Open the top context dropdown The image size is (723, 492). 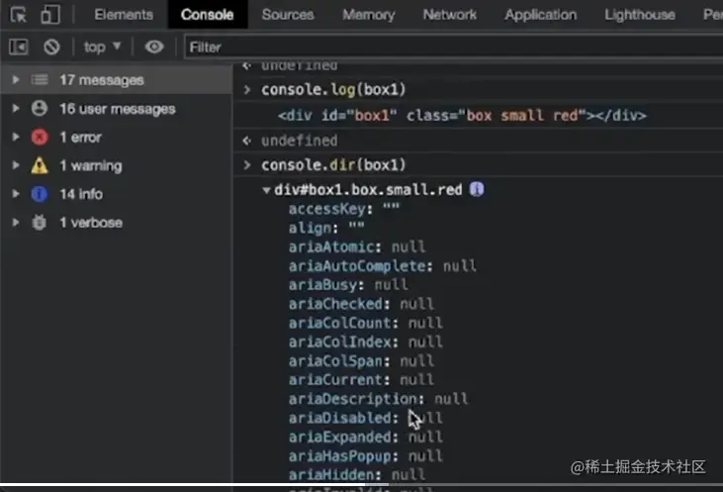[102, 47]
